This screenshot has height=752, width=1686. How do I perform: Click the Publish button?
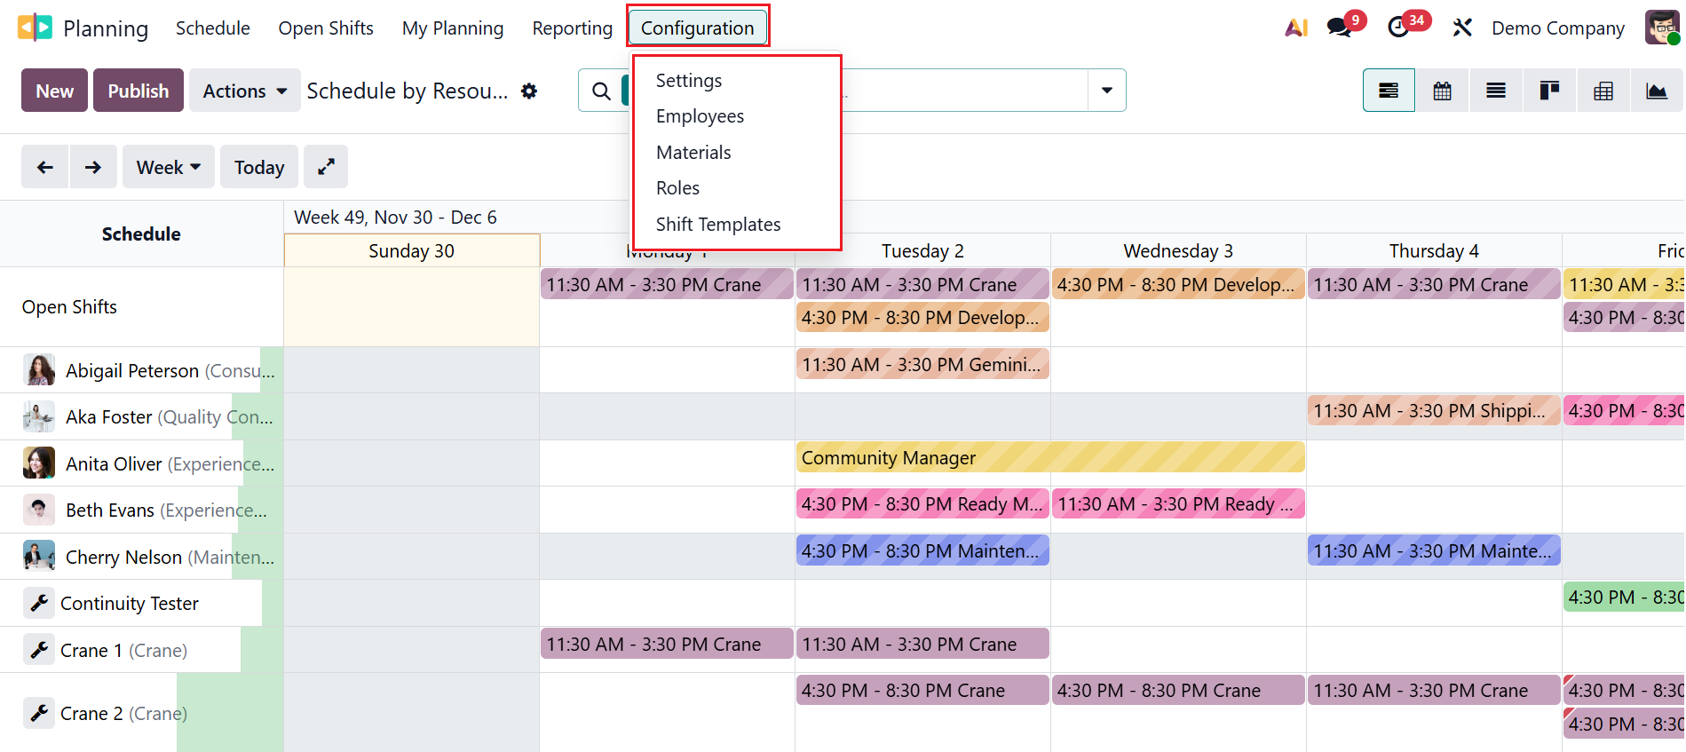point(139,91)
